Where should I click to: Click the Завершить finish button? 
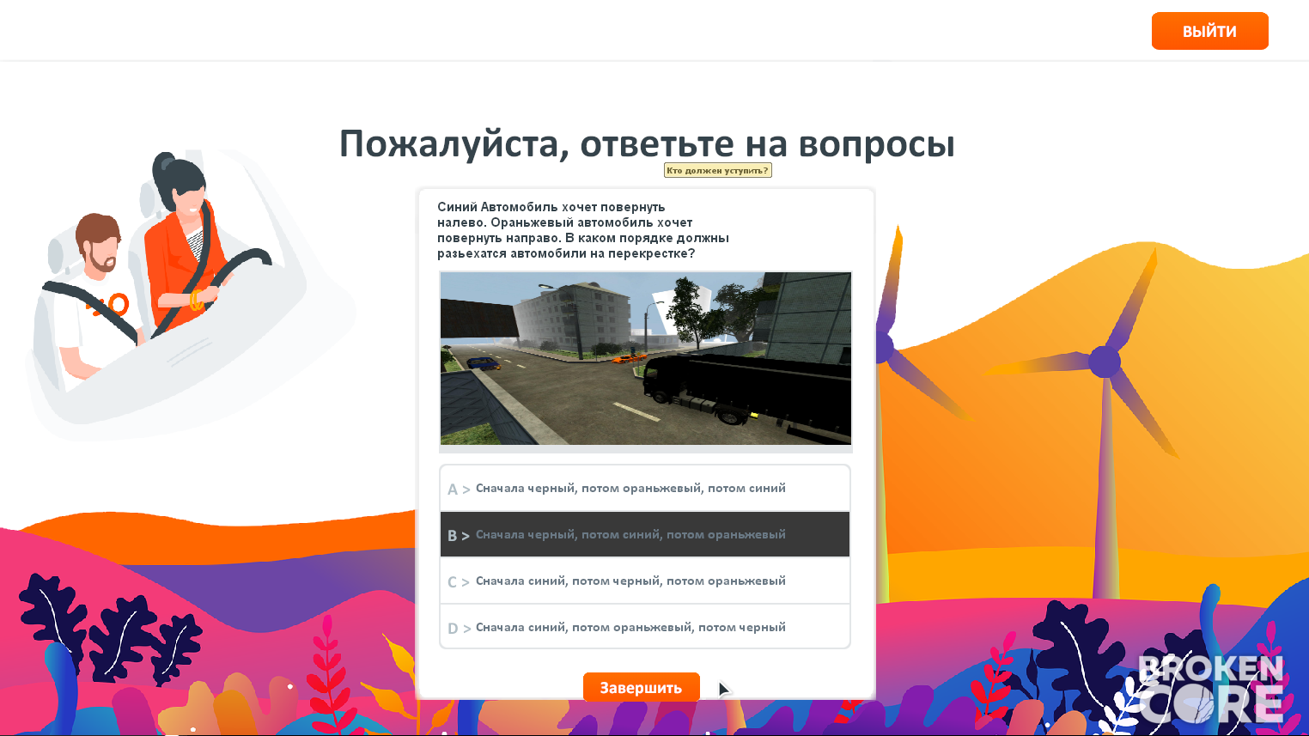click(x=642, y=687)
